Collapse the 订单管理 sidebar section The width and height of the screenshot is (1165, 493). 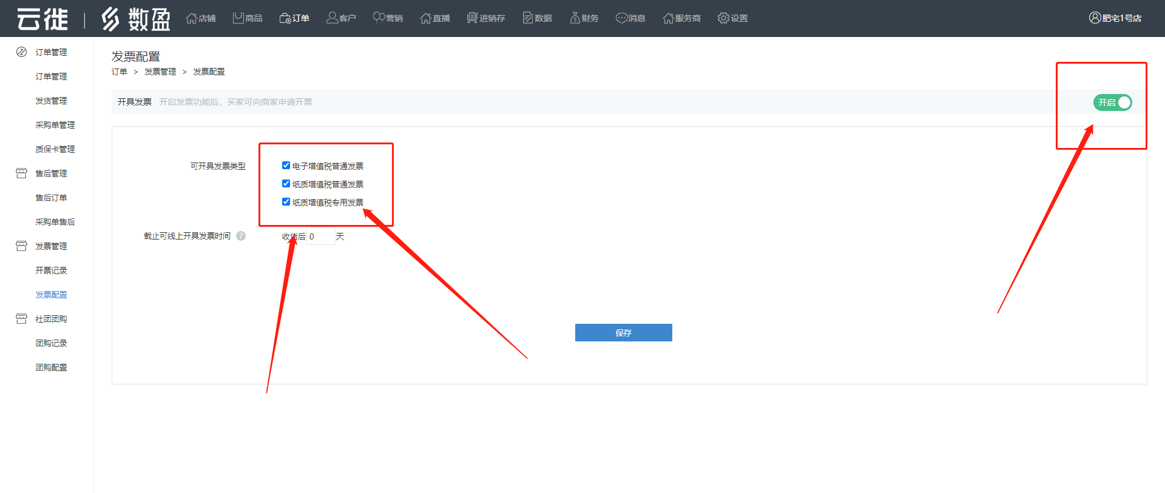[x=51, y=52]
